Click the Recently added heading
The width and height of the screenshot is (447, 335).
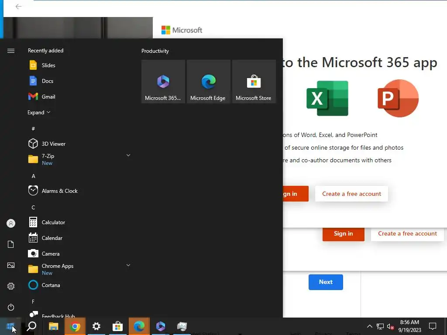point(45,51)
